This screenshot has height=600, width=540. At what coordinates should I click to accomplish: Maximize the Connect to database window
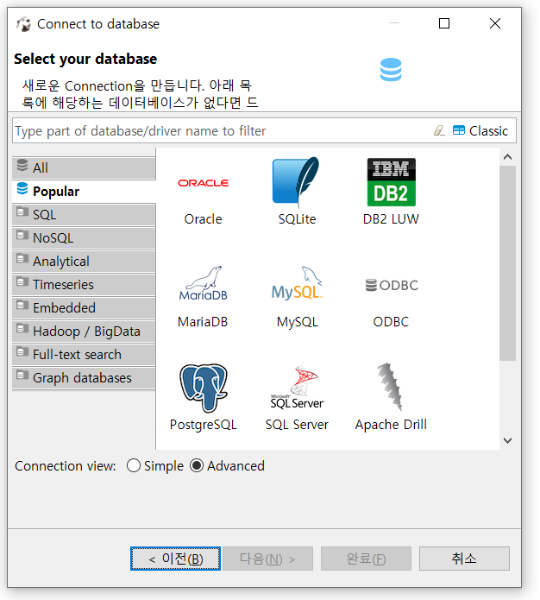point(444,23)
